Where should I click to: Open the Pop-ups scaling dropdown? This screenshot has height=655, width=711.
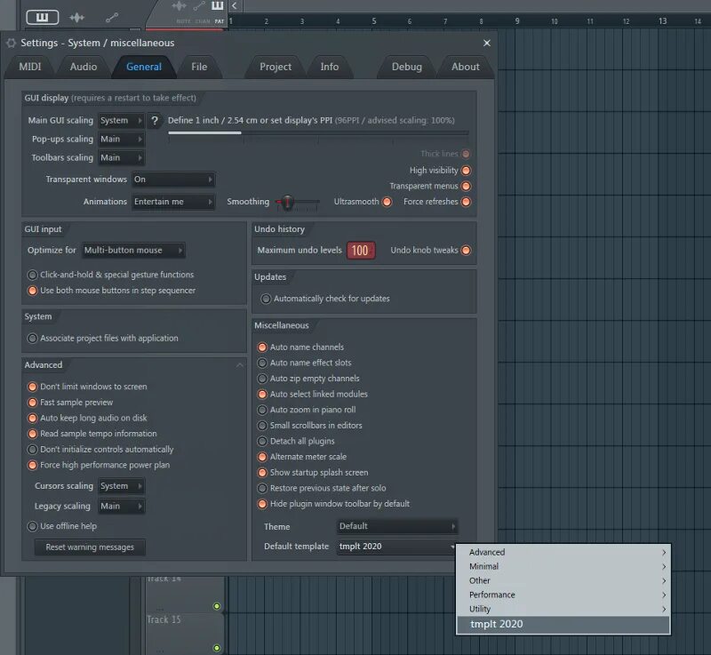tap(121, 140)
